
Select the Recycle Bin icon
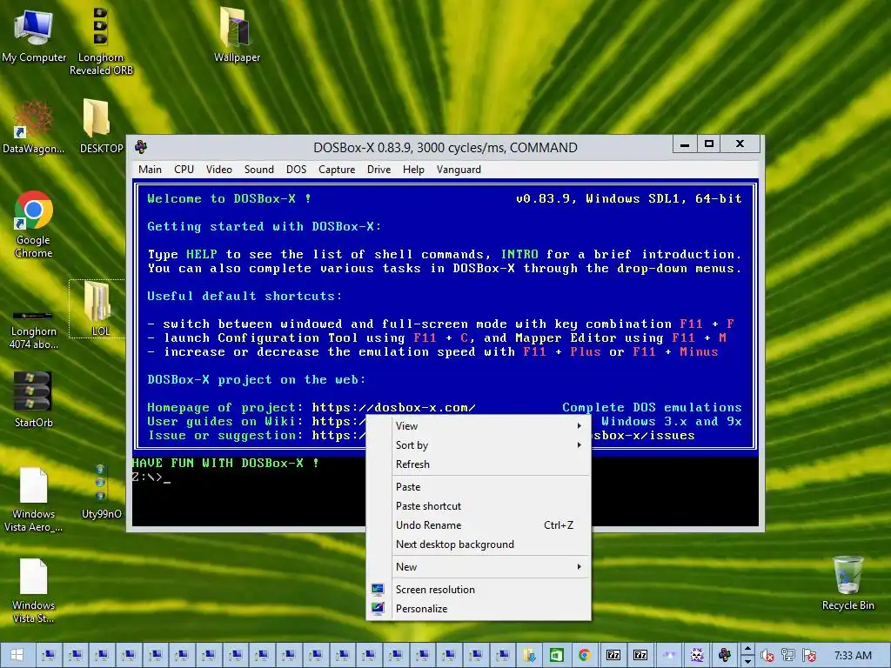847,583
